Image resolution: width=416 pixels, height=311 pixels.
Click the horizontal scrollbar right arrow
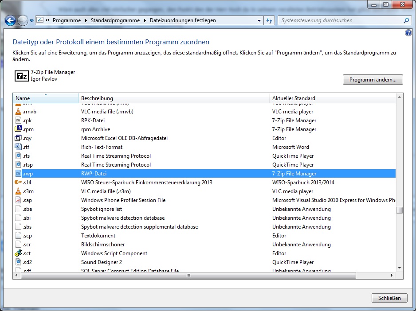coord(392,276)
